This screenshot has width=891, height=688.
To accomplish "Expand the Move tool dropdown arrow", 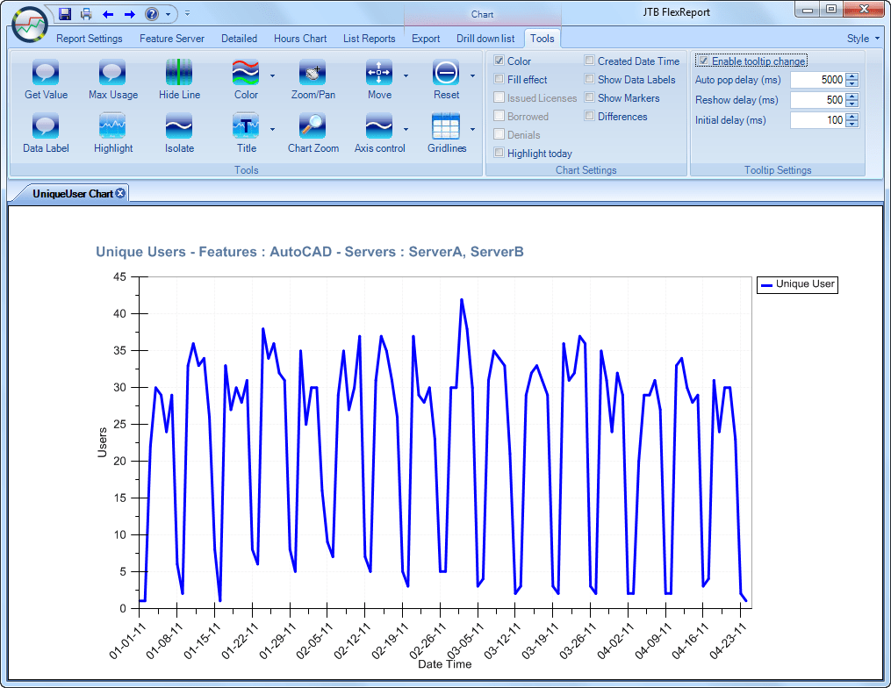I will [x=406, y=75].
